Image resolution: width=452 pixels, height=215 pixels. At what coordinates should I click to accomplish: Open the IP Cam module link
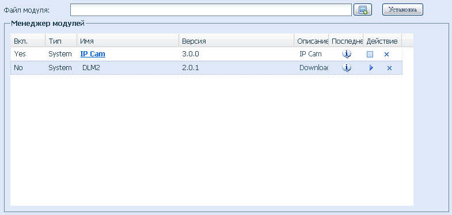[x=93, y=54]
